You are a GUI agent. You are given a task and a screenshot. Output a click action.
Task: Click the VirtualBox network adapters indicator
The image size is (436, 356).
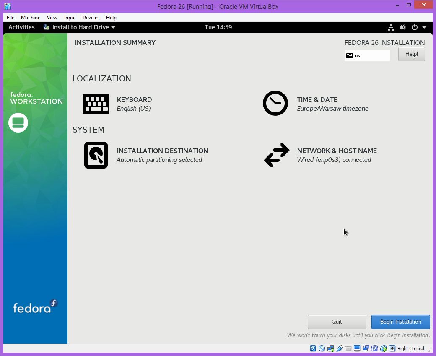click(331, 348)
